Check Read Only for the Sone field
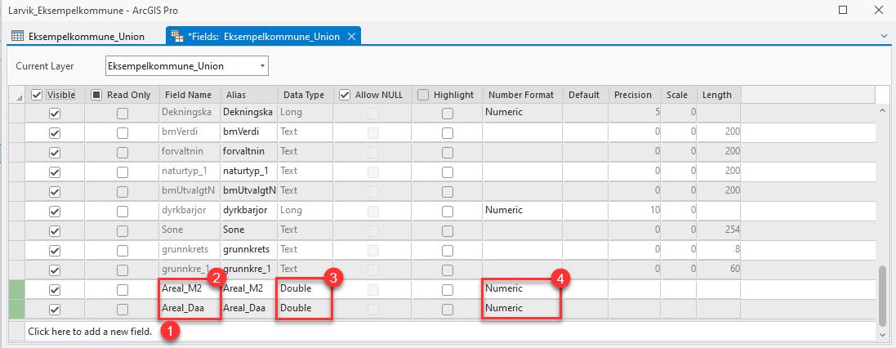Screen dimensions: 896x348 pyautogui.click(x=123, y=231)
